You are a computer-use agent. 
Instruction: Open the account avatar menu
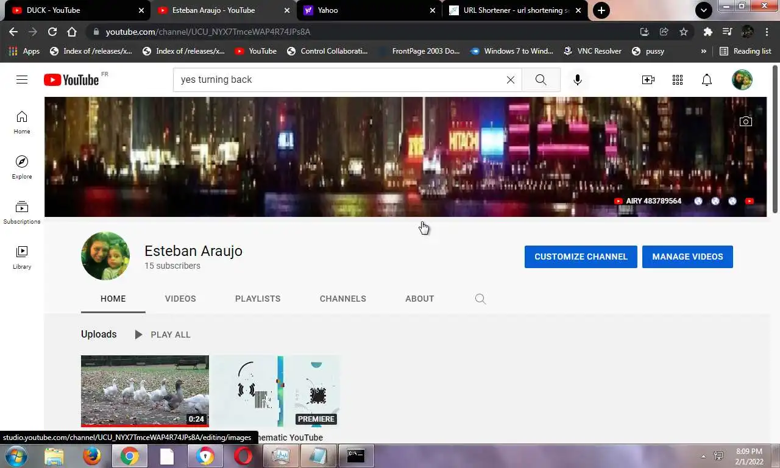(742, 80)
